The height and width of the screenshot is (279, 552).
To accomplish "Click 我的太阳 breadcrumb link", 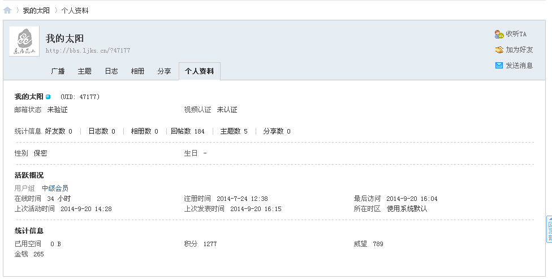I will (x=36, y=10).
